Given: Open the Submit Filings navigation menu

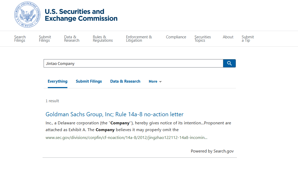Looking at the screenshot, I should [45, 39].
